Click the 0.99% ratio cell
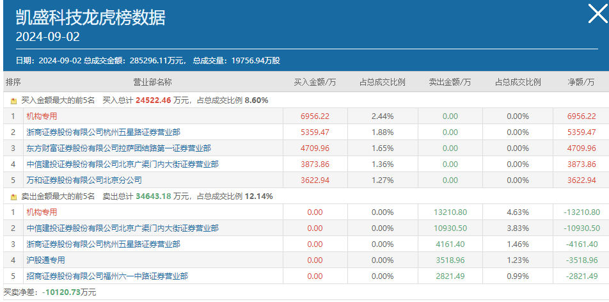 [x=518, y=276]
